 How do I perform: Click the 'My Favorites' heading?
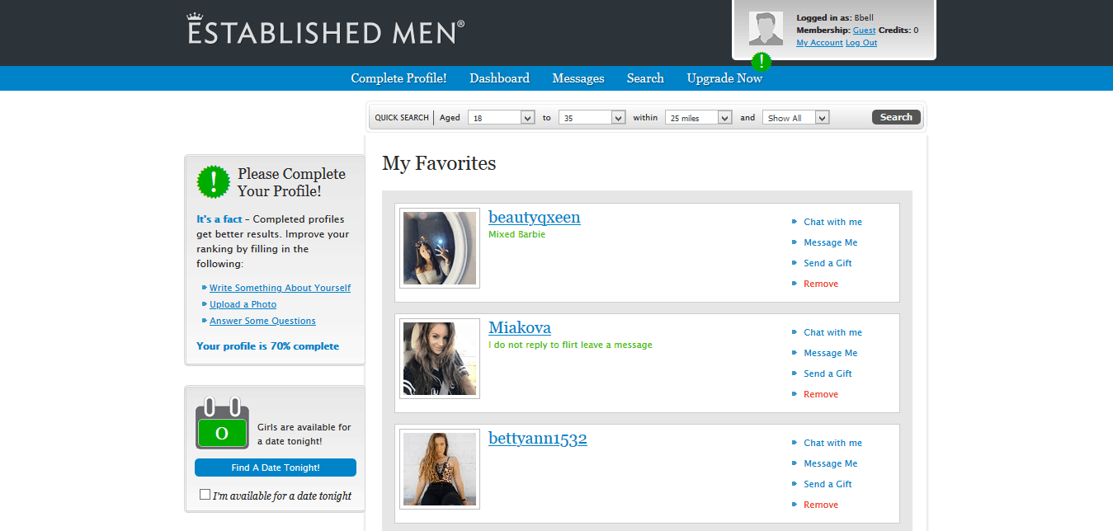pyautogui.click(x=439, y=163)
